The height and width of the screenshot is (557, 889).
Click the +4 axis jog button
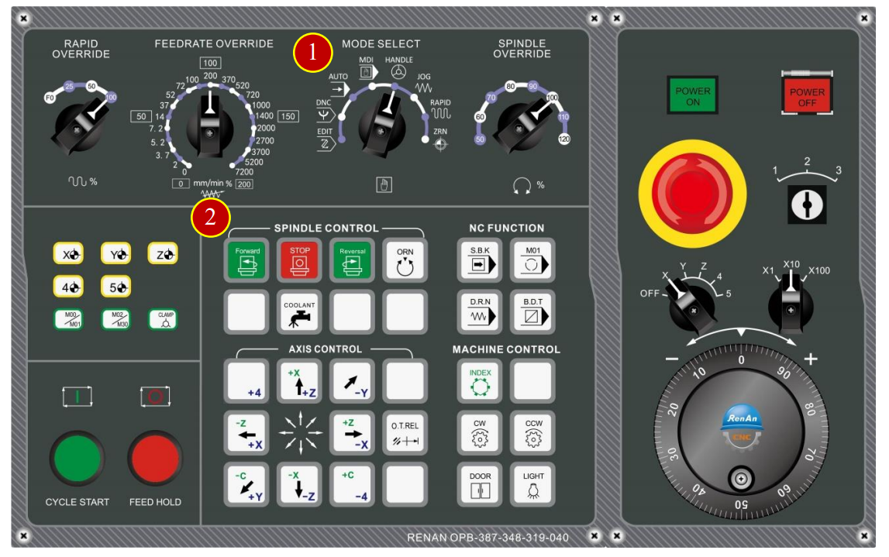pyautogui.click(x=246, y=381)
